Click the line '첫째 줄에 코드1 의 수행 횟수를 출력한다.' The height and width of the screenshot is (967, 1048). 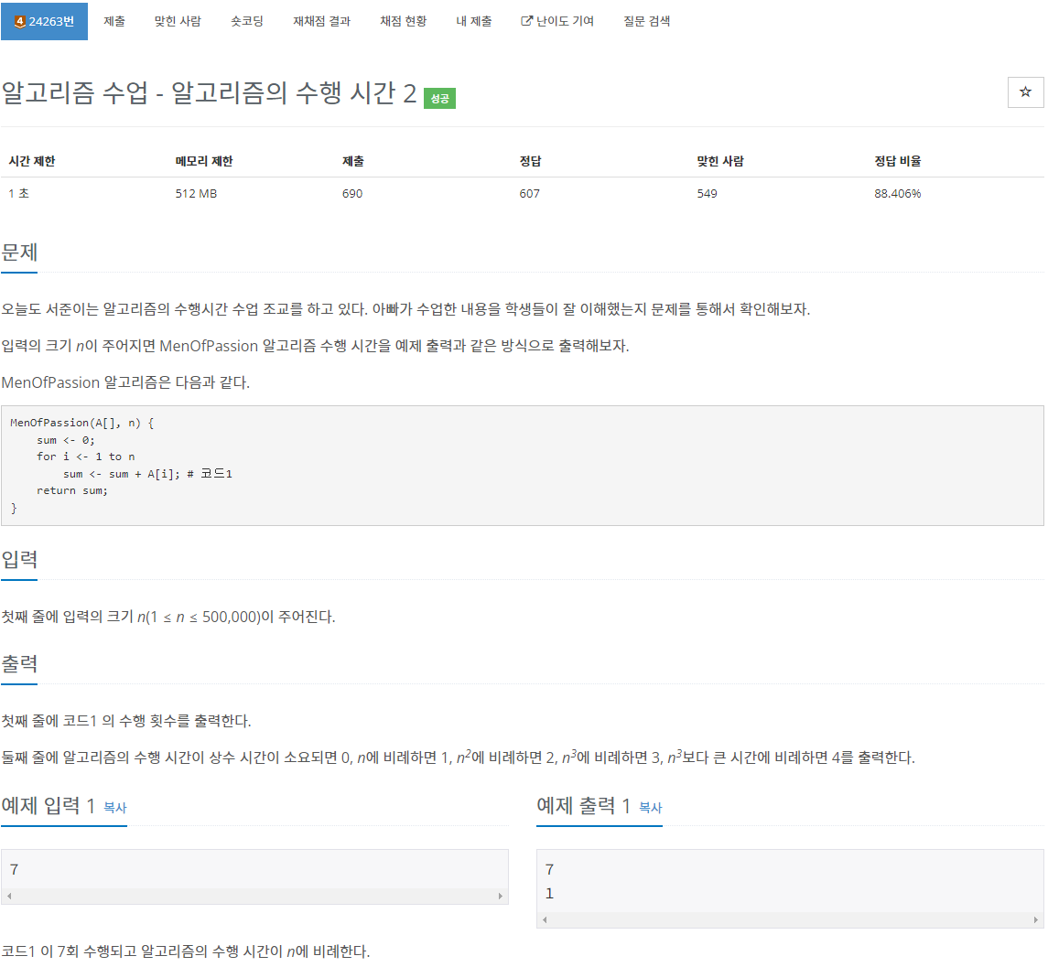(126, 720)
